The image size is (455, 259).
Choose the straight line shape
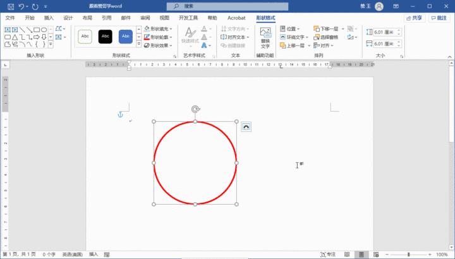22,30
